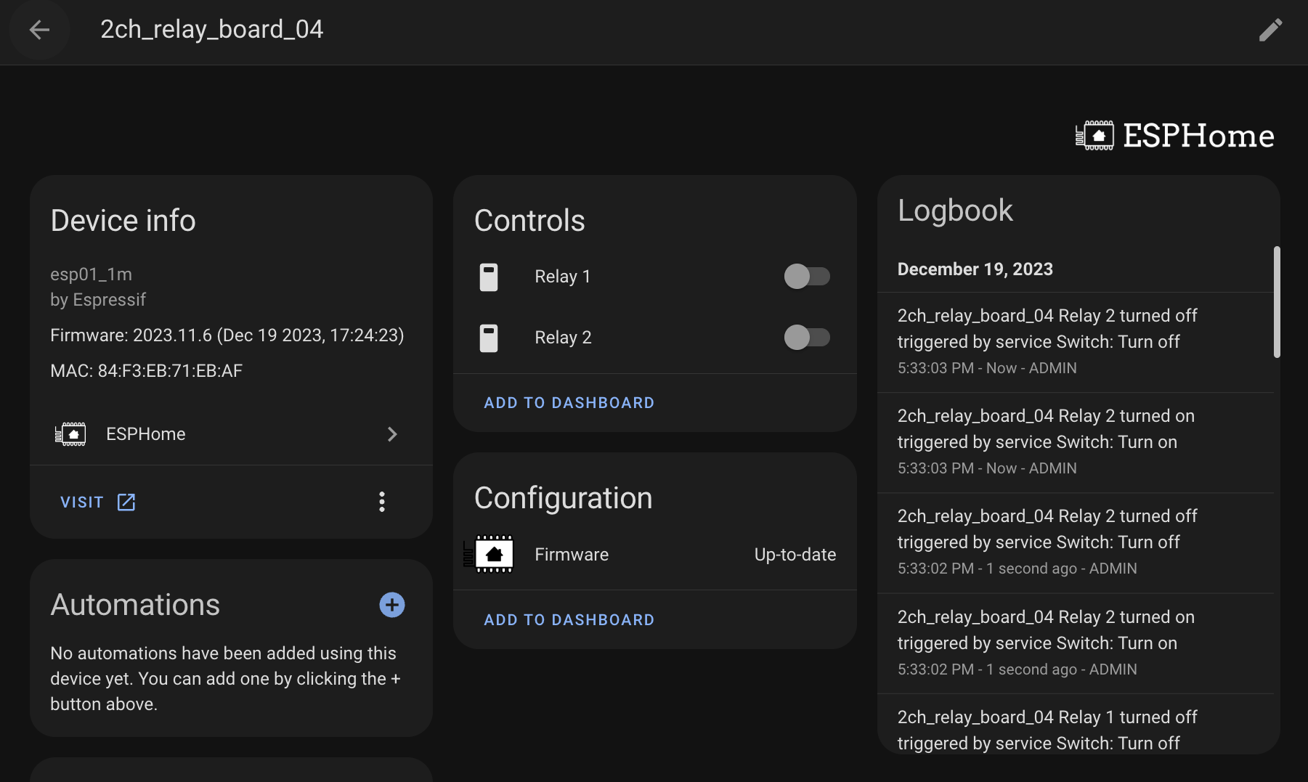The height and width of the screenshot is (782, 1308).
Task: Visit the device web page
Action: click(97, 502)
